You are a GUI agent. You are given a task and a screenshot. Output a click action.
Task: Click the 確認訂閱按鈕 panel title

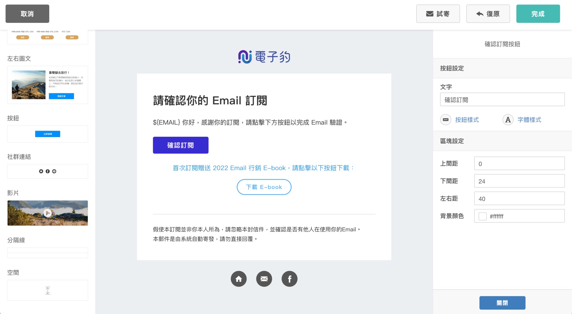(x=502, y=44)
